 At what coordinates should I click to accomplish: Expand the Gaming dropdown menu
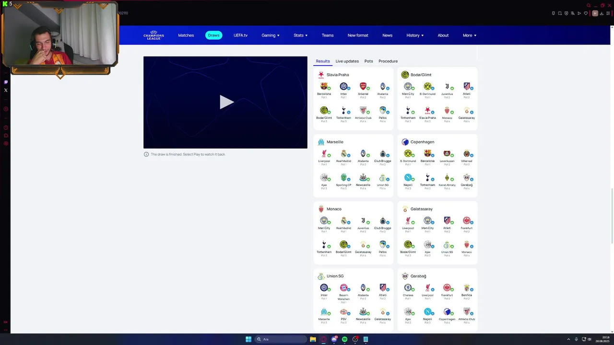[271, 35]
